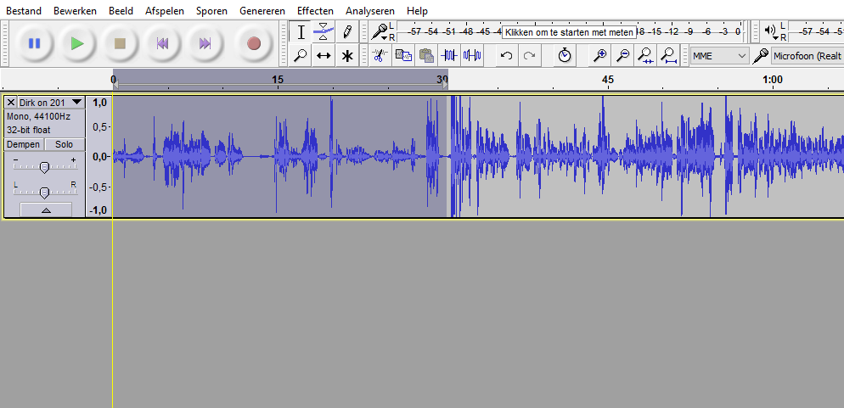Open the Dirk on 201 track dropdown menu
844x408 pixels.
tap(51, 102)
